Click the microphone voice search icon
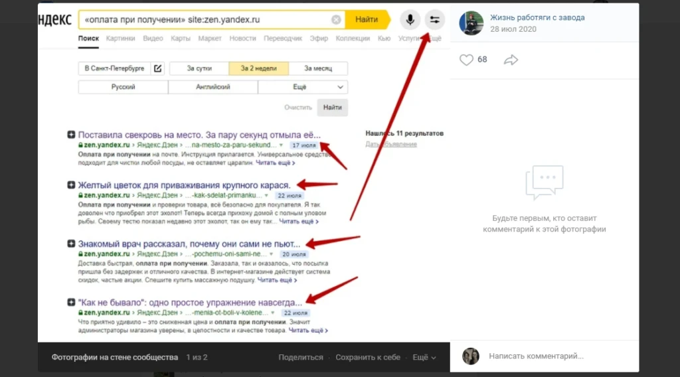680x377 pixels. (x=410, y=19)
